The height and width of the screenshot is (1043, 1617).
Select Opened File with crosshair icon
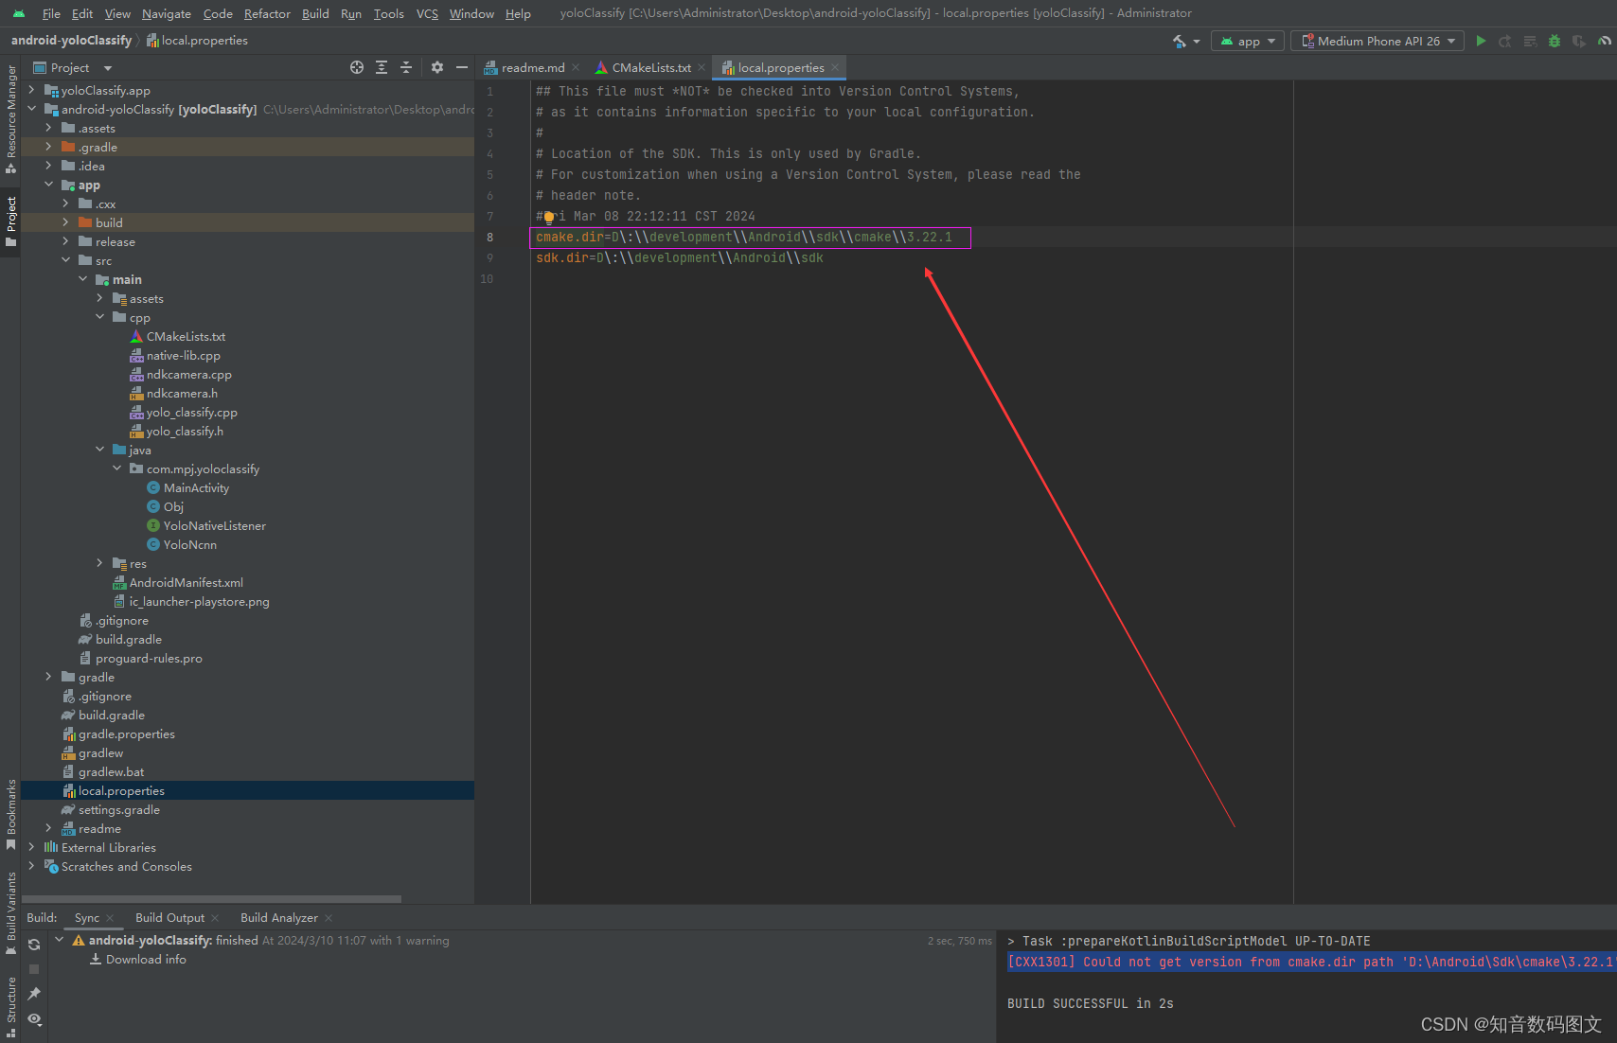[x=357, y=67]
